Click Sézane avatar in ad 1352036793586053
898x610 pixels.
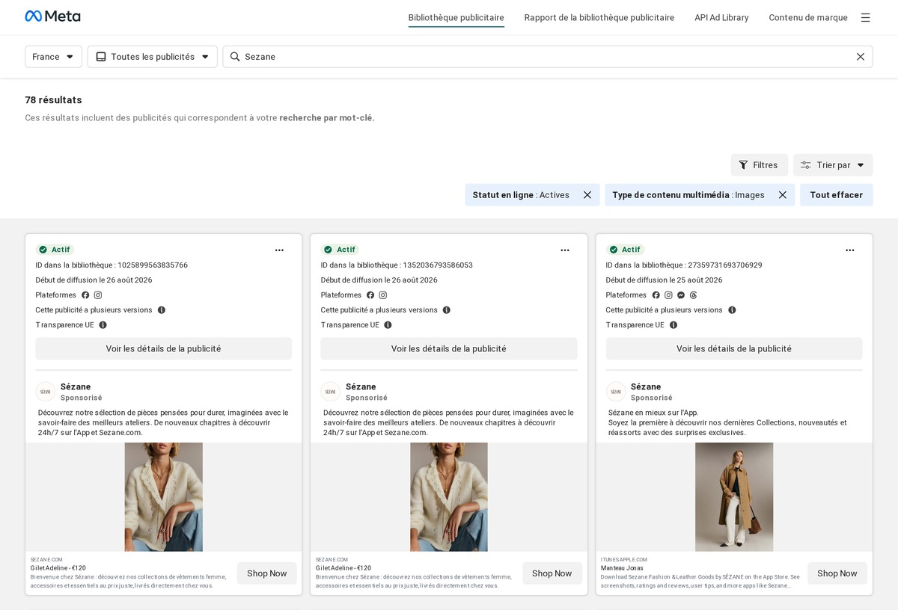click(x=331, y=392)
